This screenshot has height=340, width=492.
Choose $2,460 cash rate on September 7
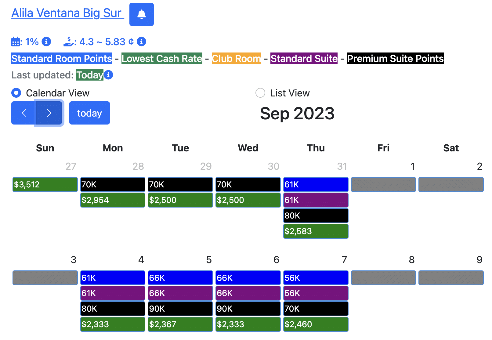point(316,324)
